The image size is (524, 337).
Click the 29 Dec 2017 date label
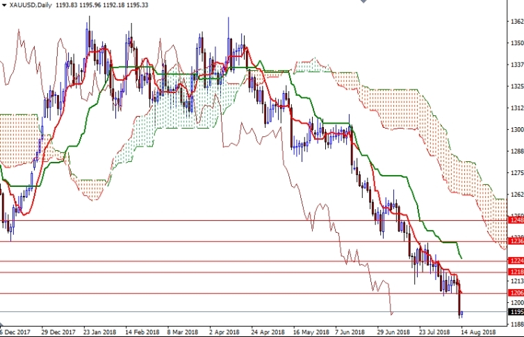58,332
